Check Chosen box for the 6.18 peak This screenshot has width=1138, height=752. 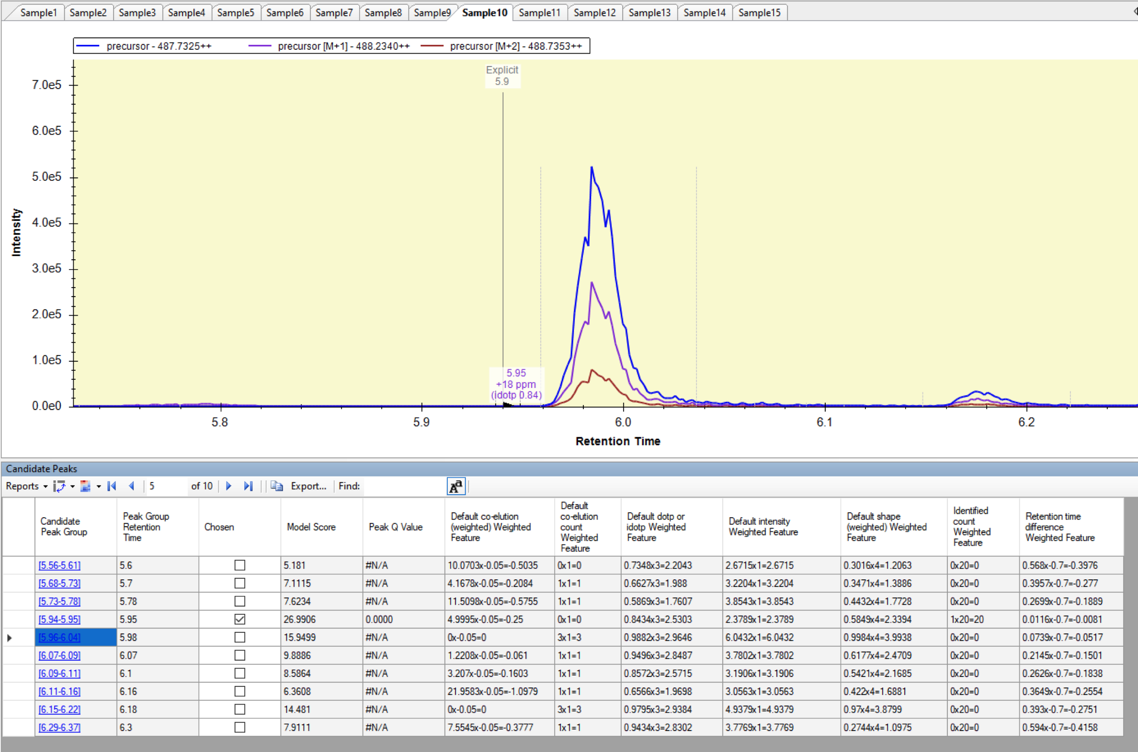239,709
